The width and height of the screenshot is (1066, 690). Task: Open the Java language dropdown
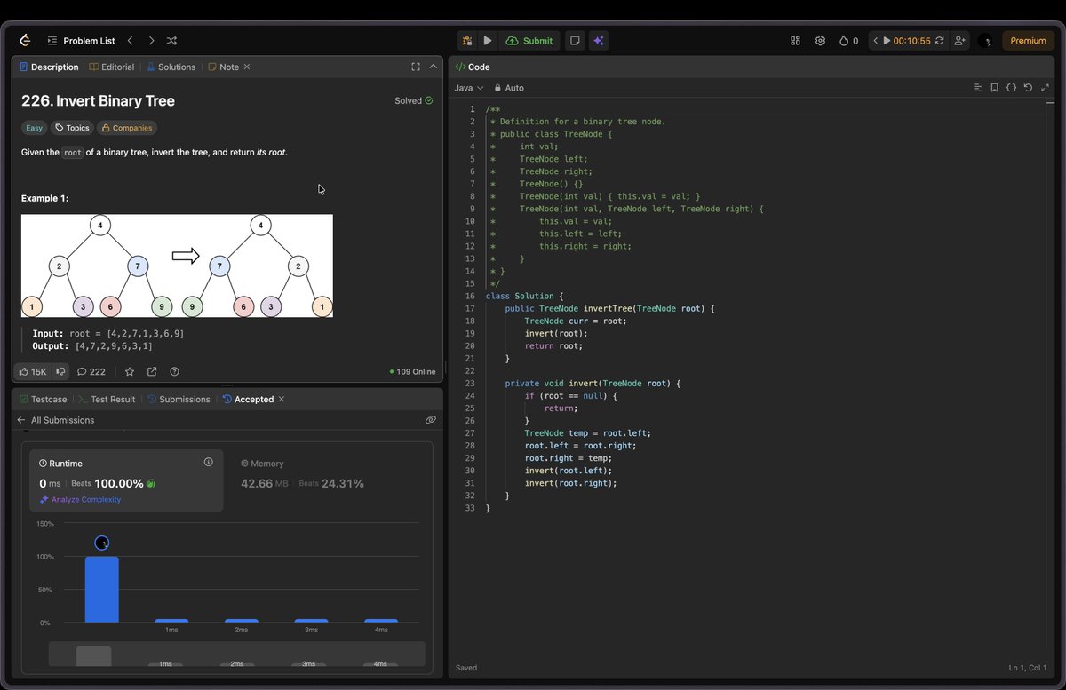coord(469,88)
